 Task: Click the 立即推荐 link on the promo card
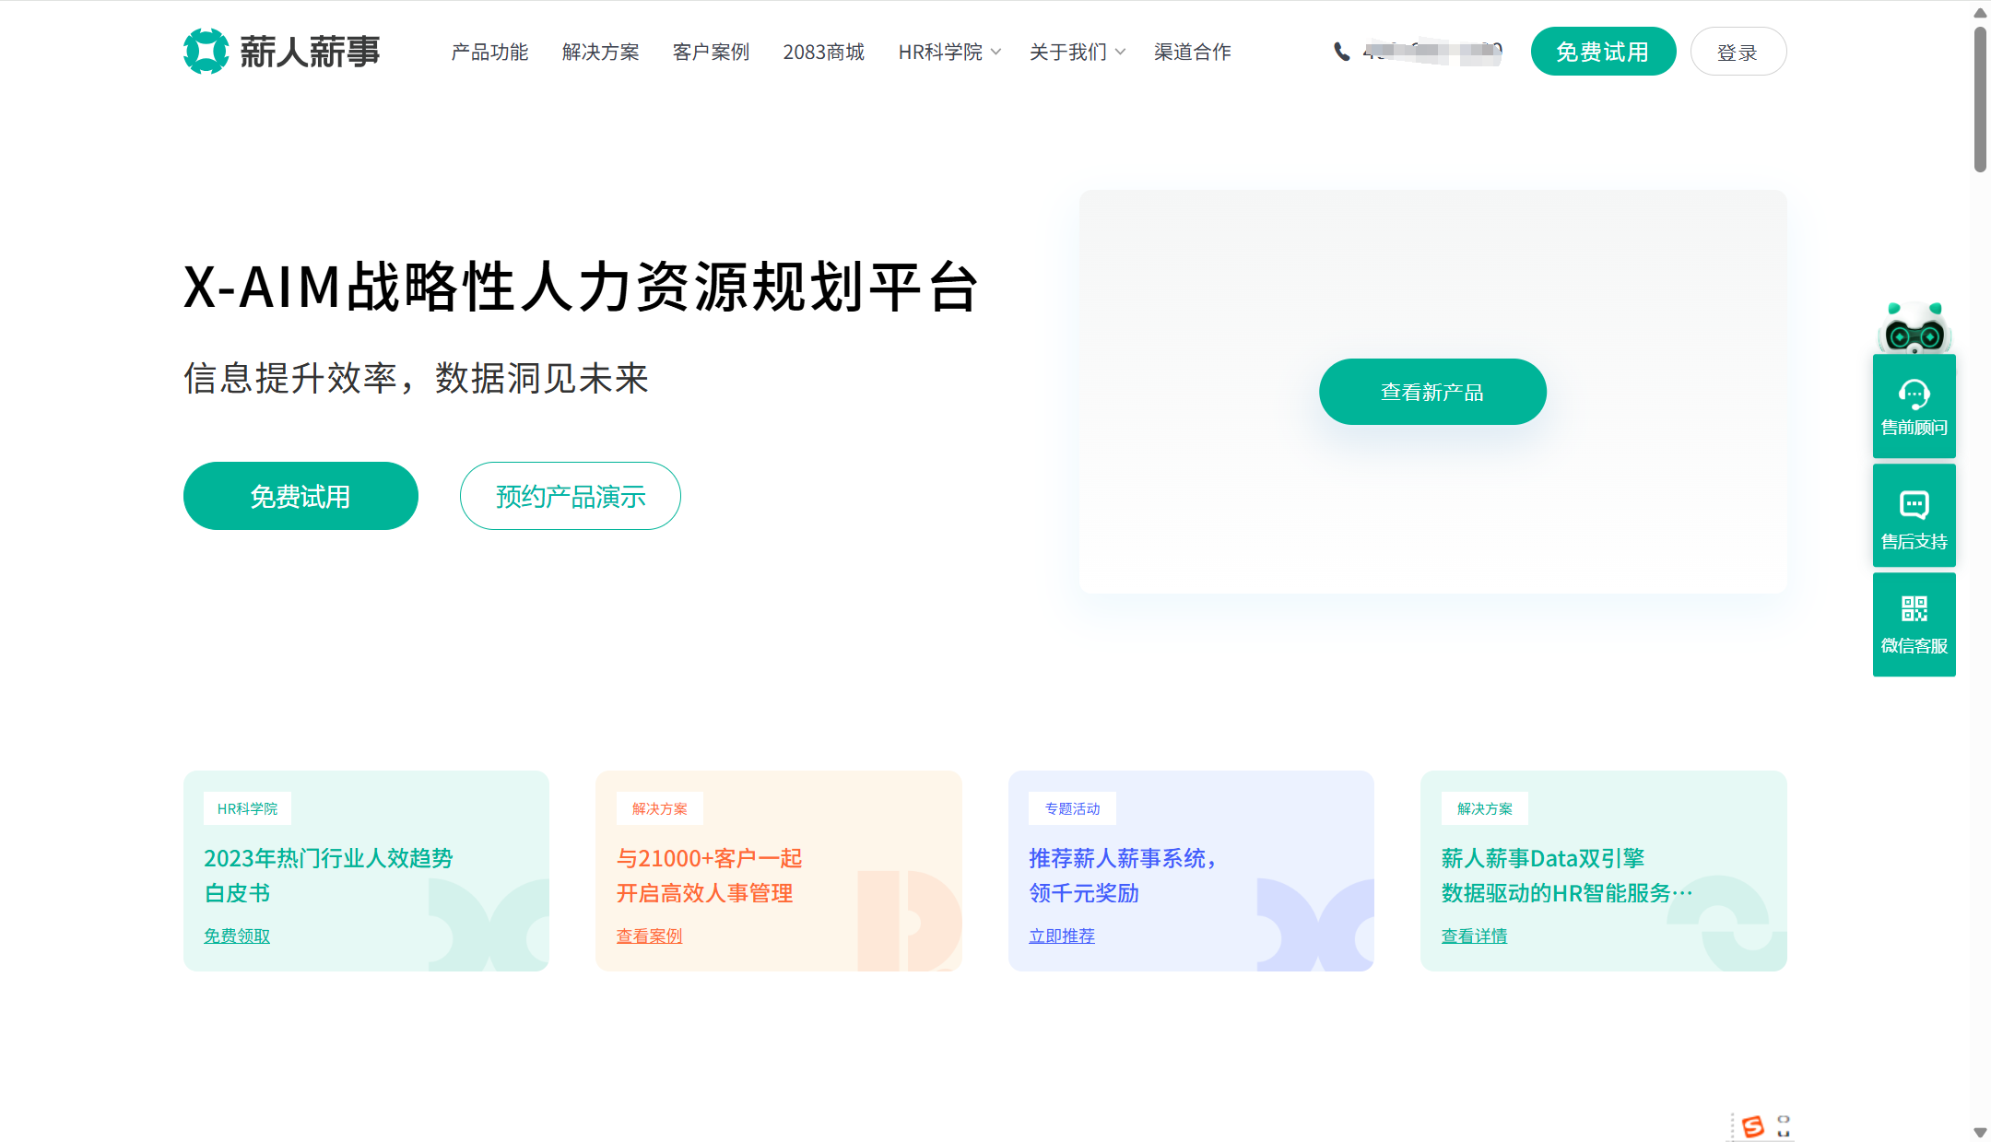[1061, 936]
